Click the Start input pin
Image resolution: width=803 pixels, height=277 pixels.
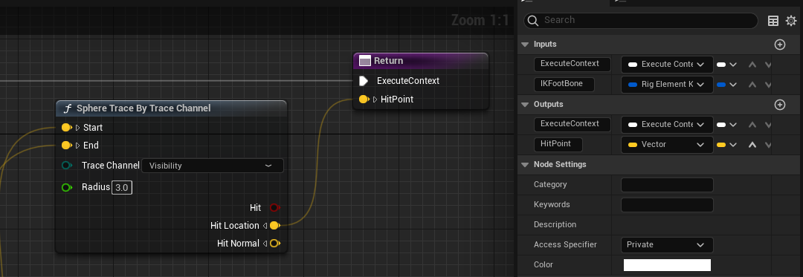click(67, 127)
